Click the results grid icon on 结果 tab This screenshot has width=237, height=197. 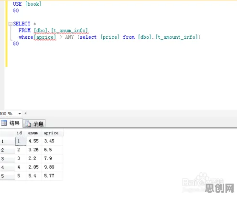4,123
